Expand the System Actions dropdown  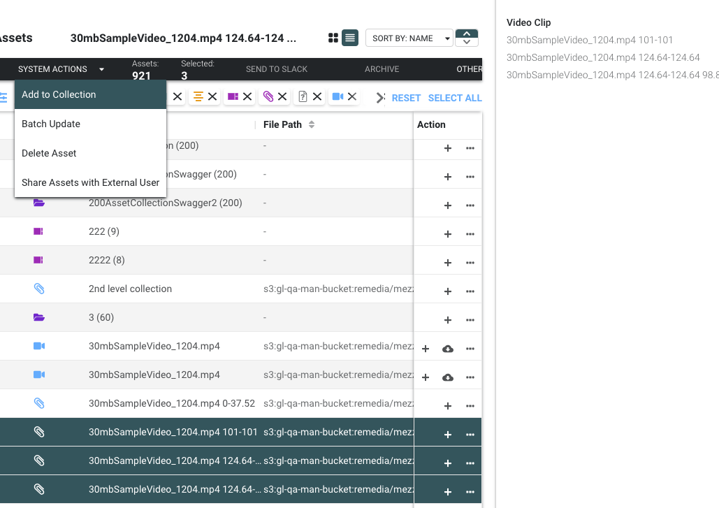(x=61, y=69)
